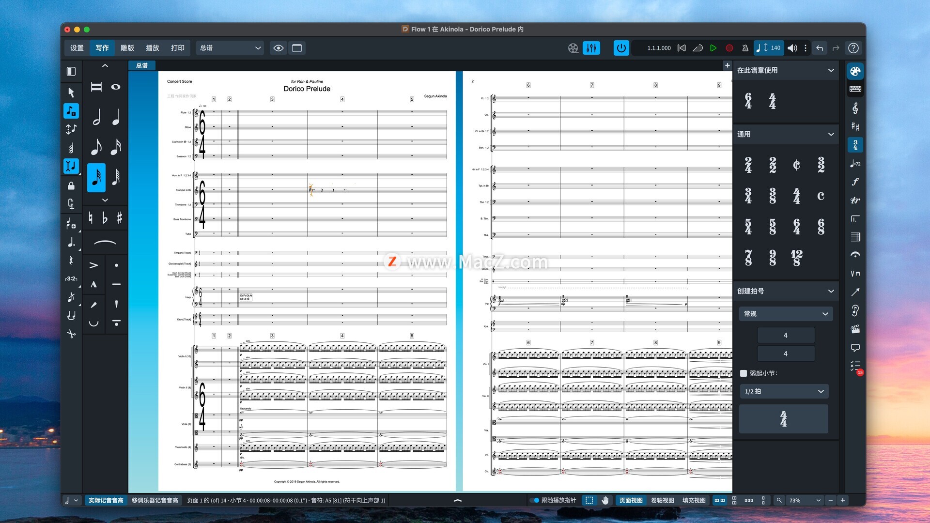Open the 1/2 拍 pickup dropdown
This screenshot has height=523, width=930.
coord(784,391)
